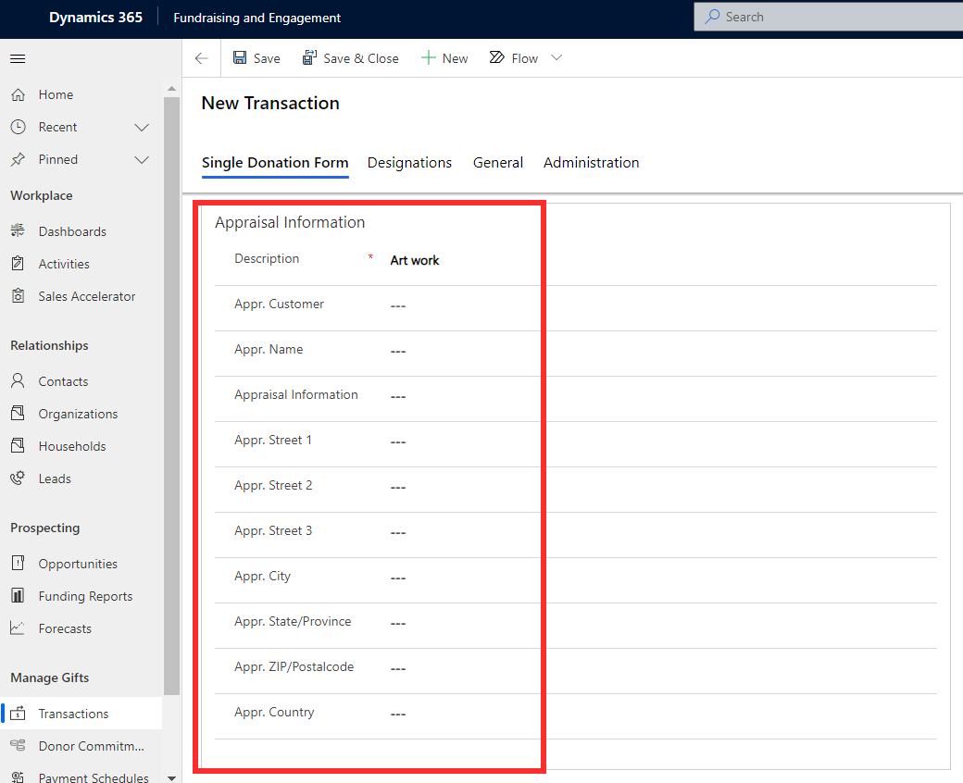Click the Appr. Street 2 field value
This screenshot has width=963, height=783.
pos(398,487)
